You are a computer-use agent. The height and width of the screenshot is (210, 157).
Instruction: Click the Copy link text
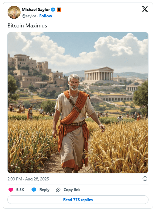[x=72, y=190]
